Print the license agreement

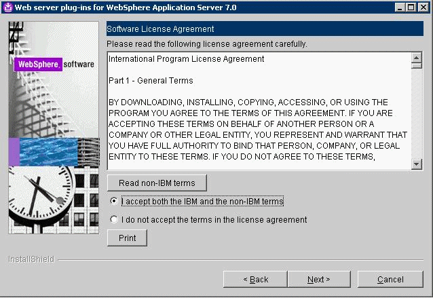[127, 238]
